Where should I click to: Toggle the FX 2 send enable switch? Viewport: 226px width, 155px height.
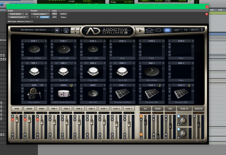point(179,129)
